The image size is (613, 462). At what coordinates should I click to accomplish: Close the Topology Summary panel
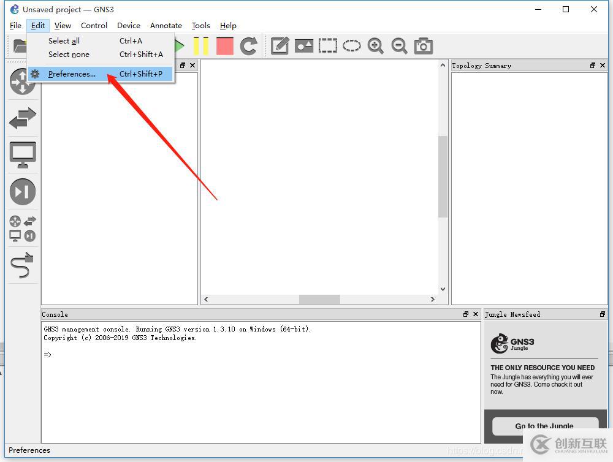tap(603, 66)
